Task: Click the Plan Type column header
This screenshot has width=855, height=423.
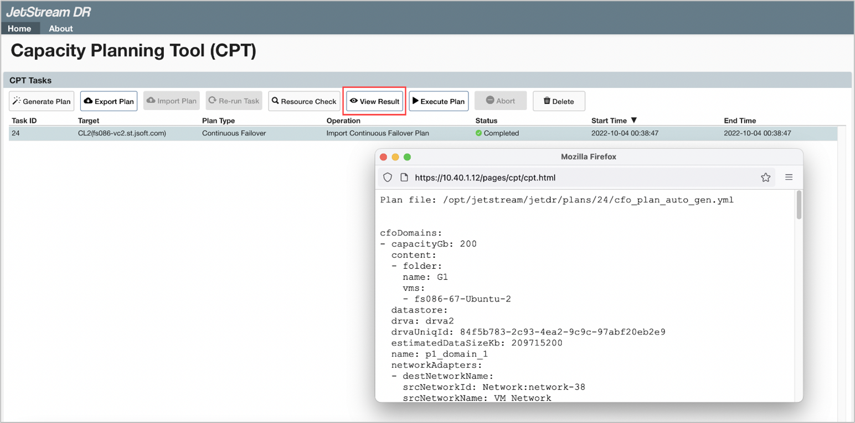Action: point(218,121)
